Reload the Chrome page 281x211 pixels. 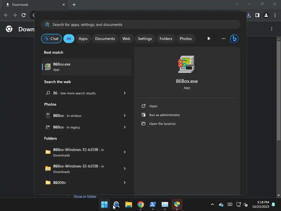pos(24,15)
